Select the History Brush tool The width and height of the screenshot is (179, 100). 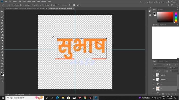pyautogui.click(x=2, y=38)
